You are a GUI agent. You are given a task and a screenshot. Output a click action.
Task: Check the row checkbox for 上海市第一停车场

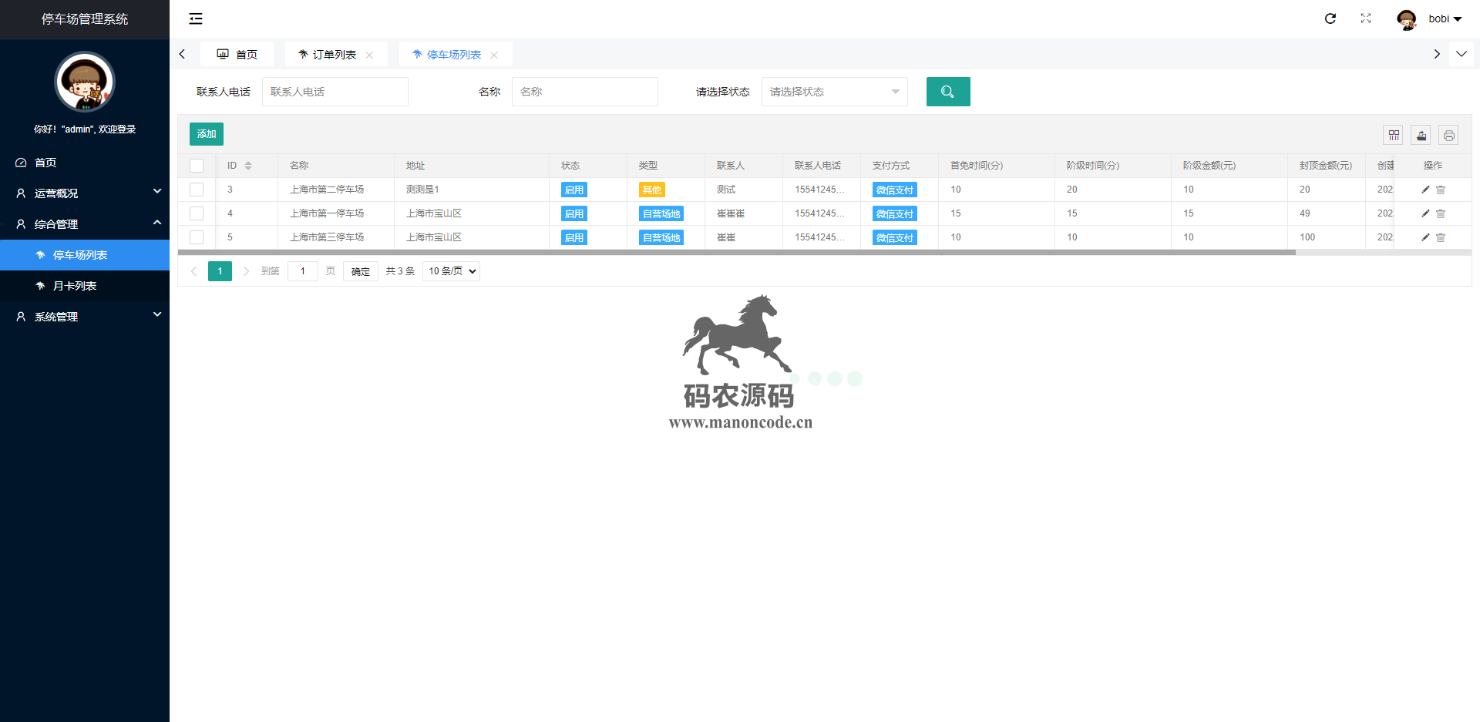click(197, 213)
